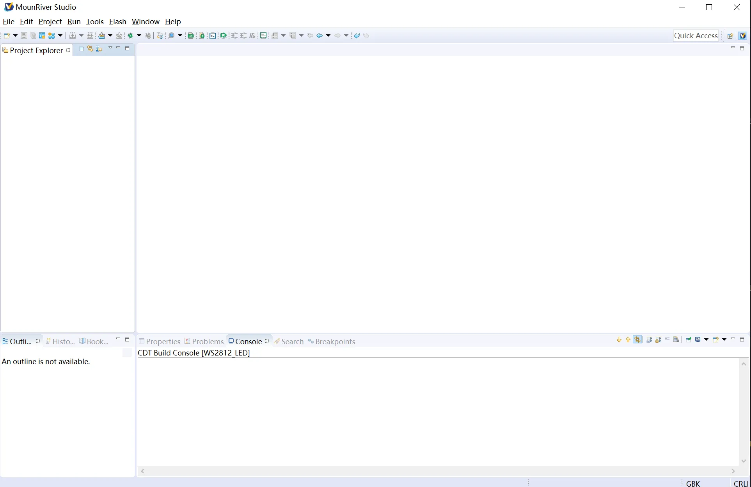
Task: Toggle Scroll Lock in the Console toolbar
Action: (659, 340)
